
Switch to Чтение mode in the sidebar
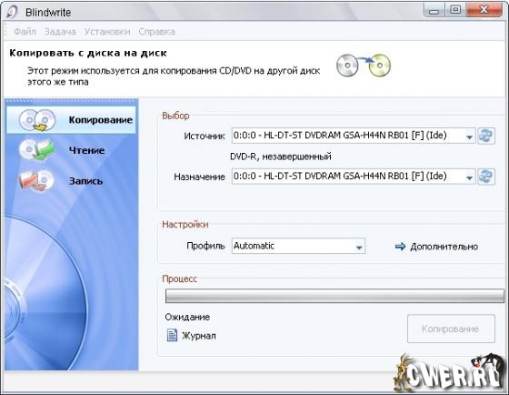click(x=72, y=150)
